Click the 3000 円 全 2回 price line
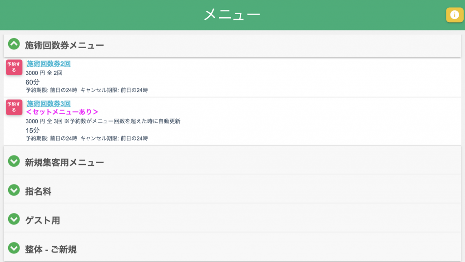The image size is (465, 262). pyautogui.click(x=44, y=73)
